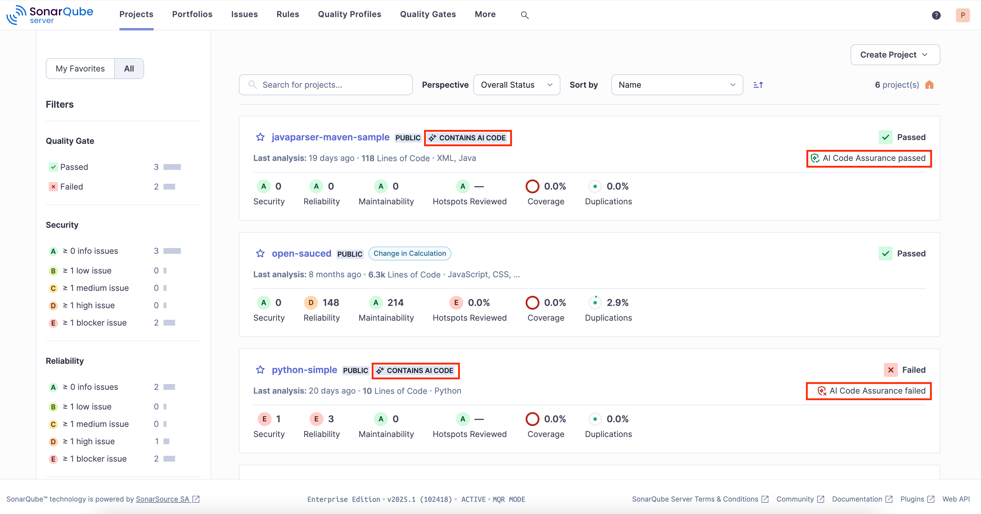Open the Perspective Overall Status dropdown
Viewport: 981px width, 514px height.
516,85
